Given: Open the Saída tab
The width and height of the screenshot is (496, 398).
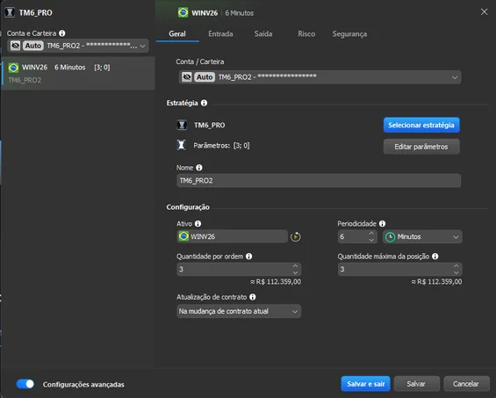Looking at the screenshot, I should pyautogui.click(x=263, y=34).
